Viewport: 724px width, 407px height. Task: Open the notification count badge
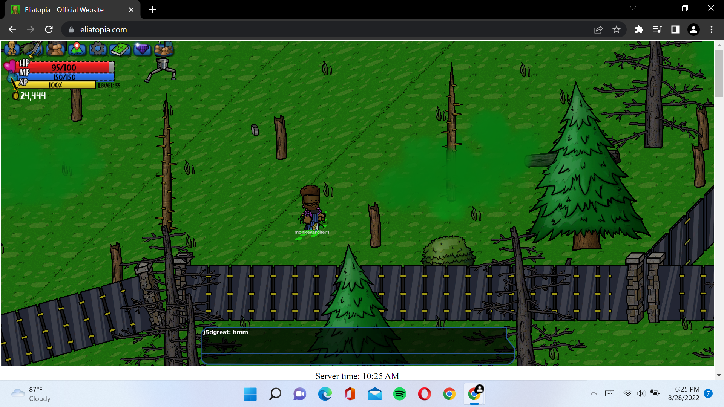point(708,393)
